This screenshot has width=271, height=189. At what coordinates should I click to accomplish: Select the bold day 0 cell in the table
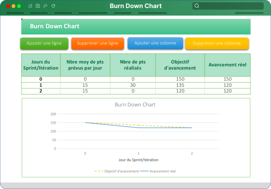click(41, 79)
